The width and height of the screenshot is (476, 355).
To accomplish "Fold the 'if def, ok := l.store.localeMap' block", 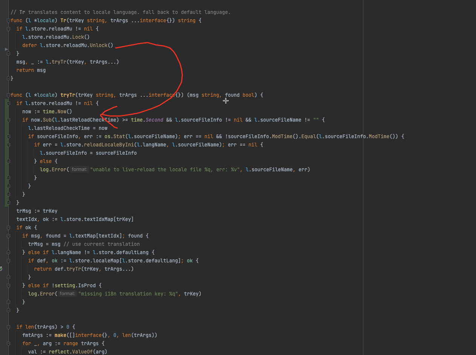I will [8, 261].
